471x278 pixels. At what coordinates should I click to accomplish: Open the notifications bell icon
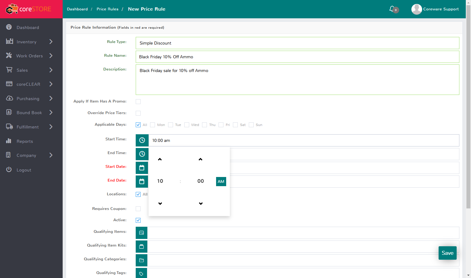coord(392,9)
